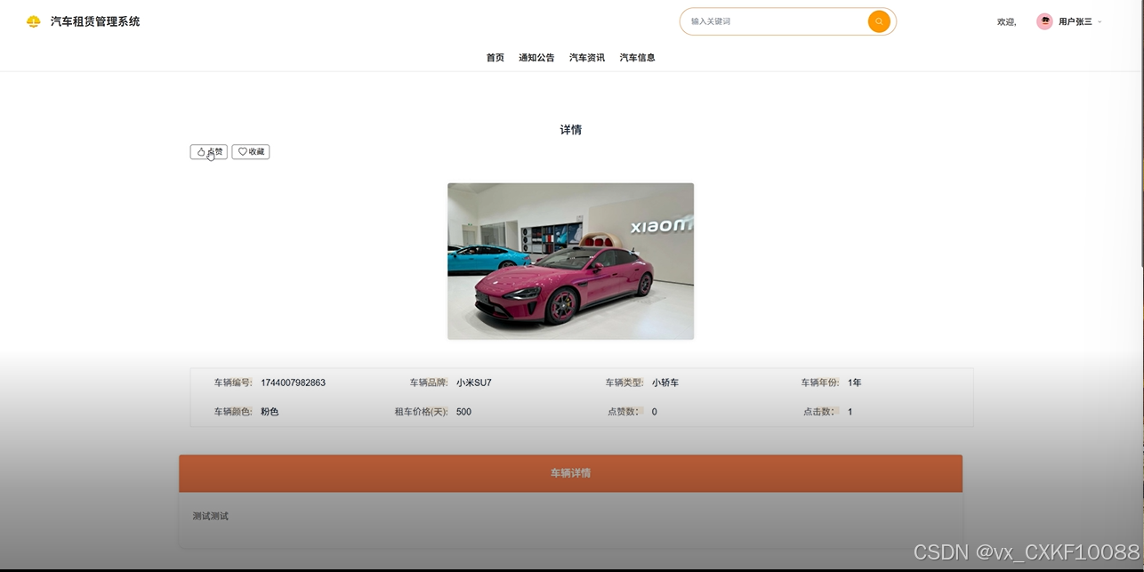Click the 车辆编号 label
Screen dimensions: 1144x572
pyautogui.click(x=233, y=383)
